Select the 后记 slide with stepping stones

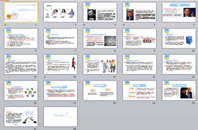point(21,117)
